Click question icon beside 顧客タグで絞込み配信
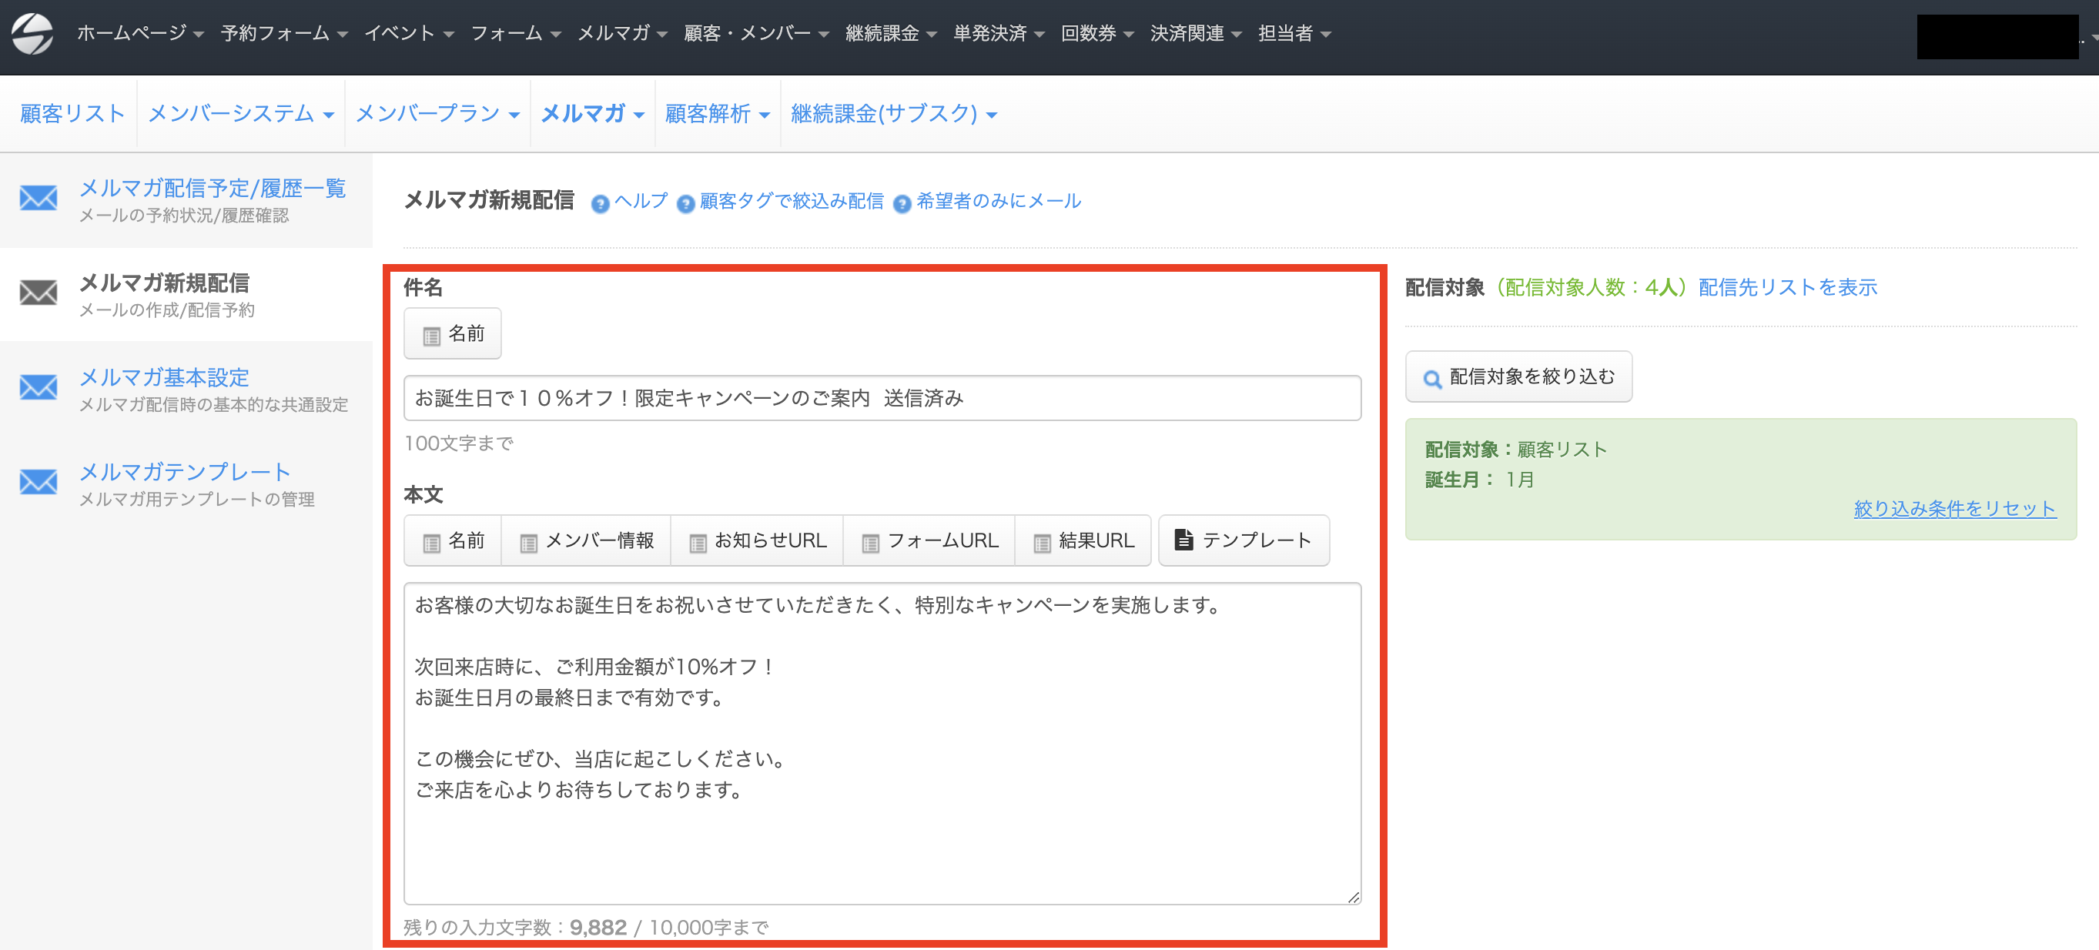The image size is (2099, 950). pos(685,204)
